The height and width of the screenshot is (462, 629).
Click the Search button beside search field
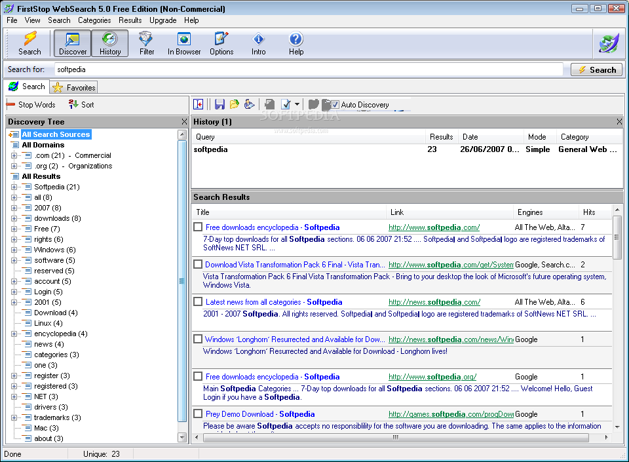click(596, 69)
